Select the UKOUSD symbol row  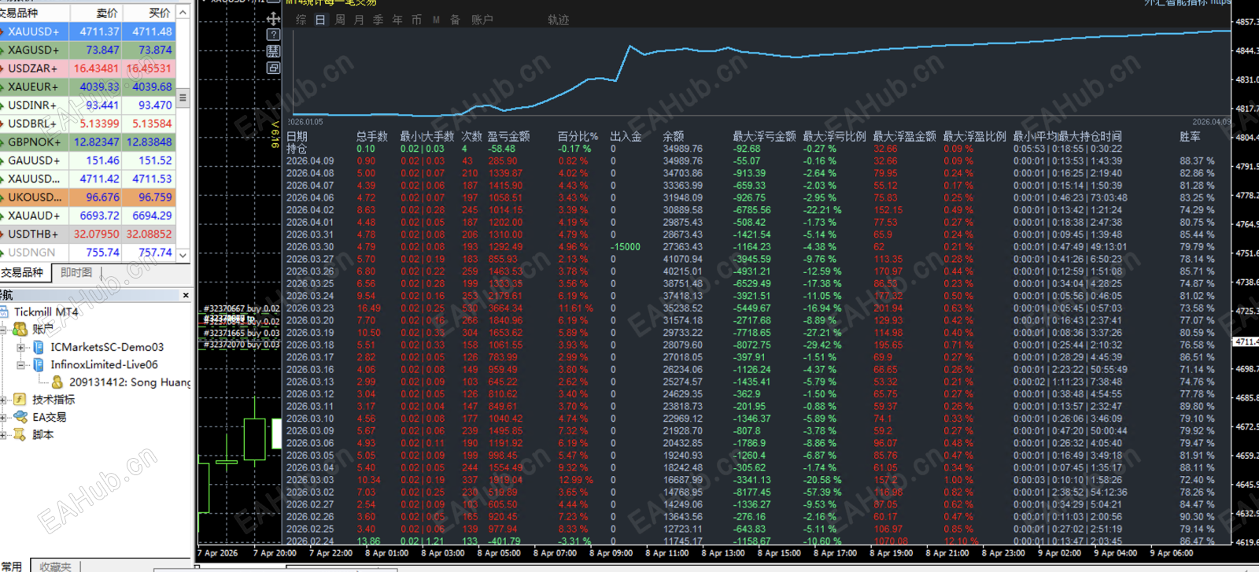click(87, 197)
